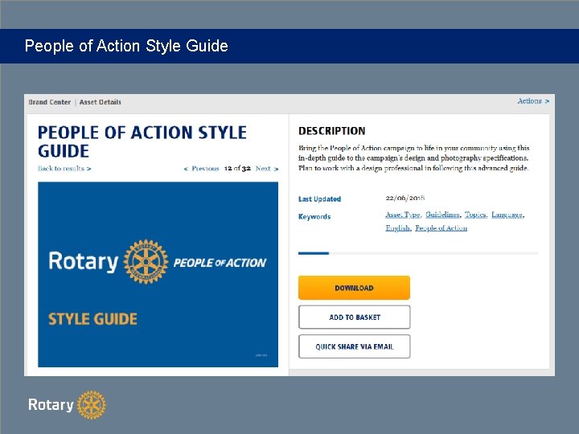The height and width of the screenshot is (434, 579).
Task: Click the Last Updated date 22/06/2018
Action: (x=405, y=199)
